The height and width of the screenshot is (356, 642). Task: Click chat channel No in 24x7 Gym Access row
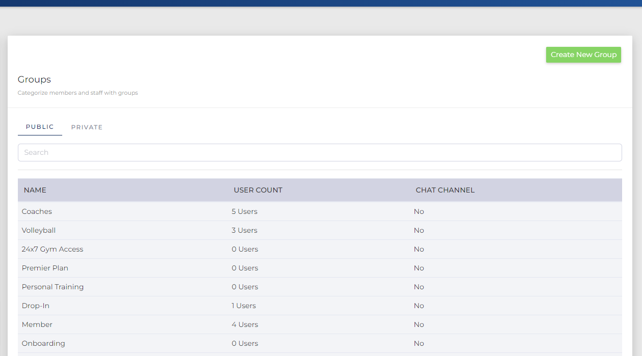coord(419,249)
